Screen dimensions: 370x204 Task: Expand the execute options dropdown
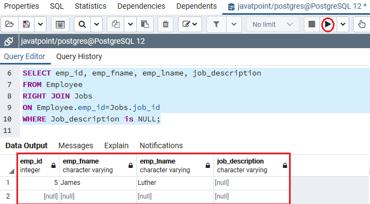point(343,24)
